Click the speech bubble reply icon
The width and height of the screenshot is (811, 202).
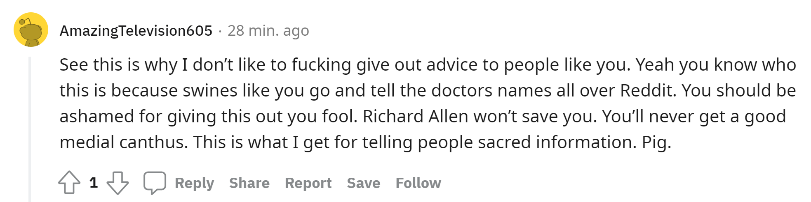[x=155, y=182]
